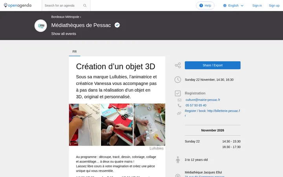The image size is (283, 177).
Task: Click the Sunday 22 date label
Action: 192,142
